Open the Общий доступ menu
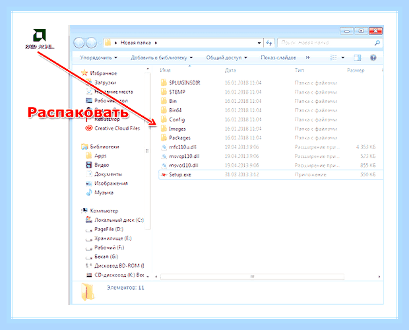 tap(227, 57)
